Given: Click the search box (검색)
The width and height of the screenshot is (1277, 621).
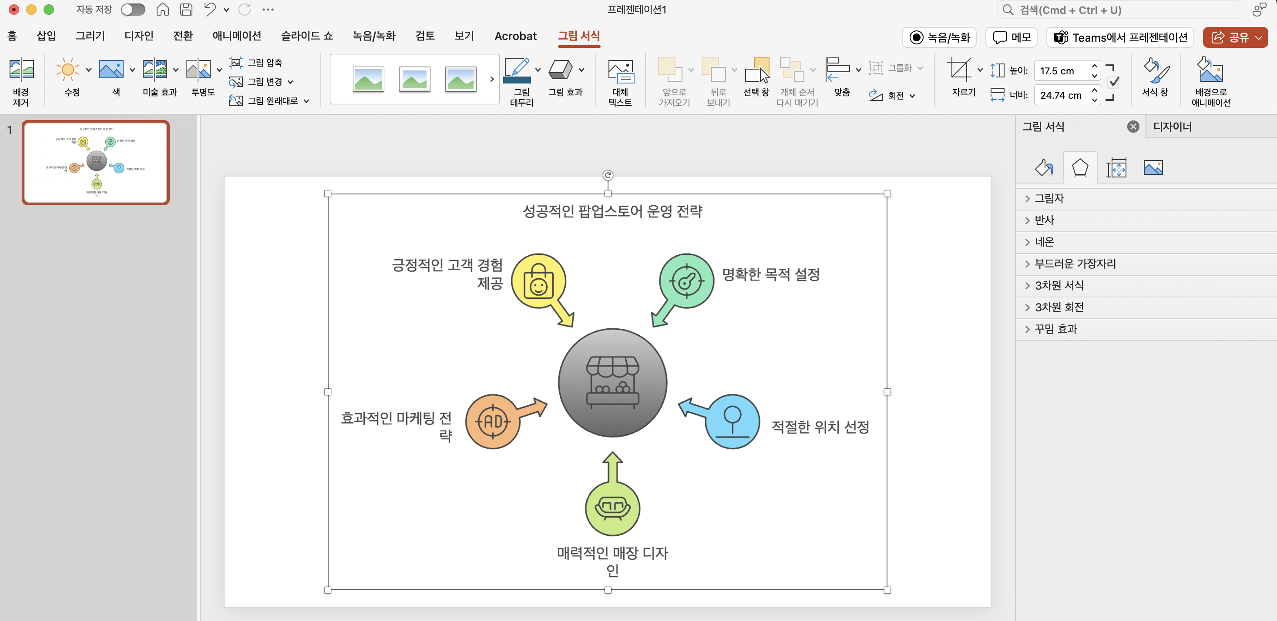Looking at the screenshot, I should [1118, 10].
